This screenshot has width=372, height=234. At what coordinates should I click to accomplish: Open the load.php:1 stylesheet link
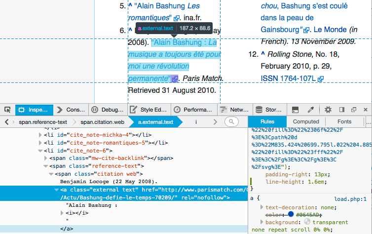pos(350,199)
